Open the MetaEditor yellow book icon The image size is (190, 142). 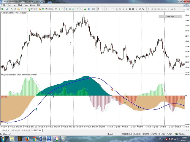[39, 9]
